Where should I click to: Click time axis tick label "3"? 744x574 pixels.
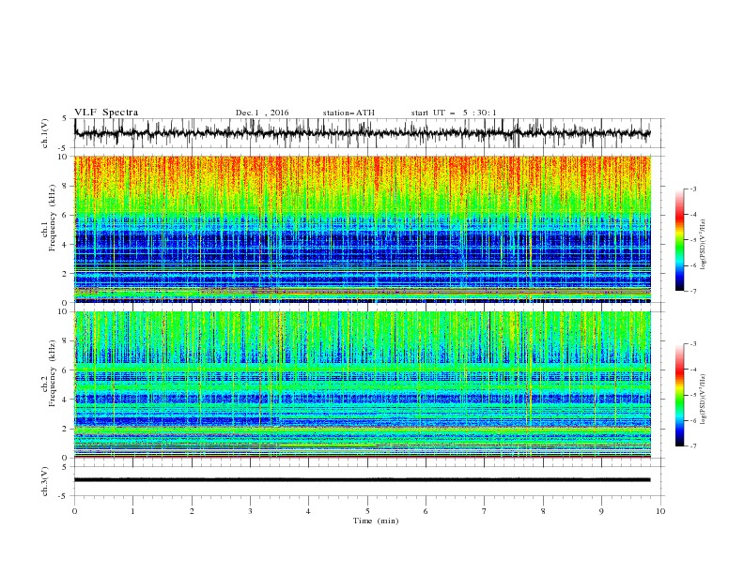tap(250, 511)
